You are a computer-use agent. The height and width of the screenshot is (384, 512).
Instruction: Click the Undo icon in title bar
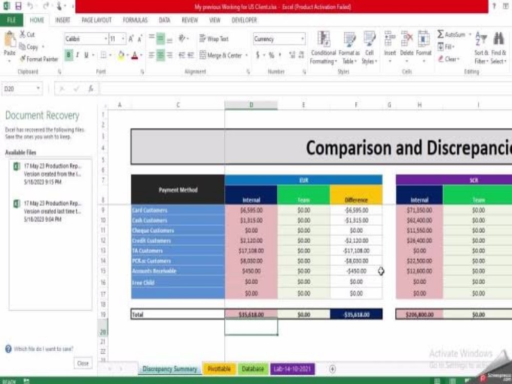pos(30,6)
